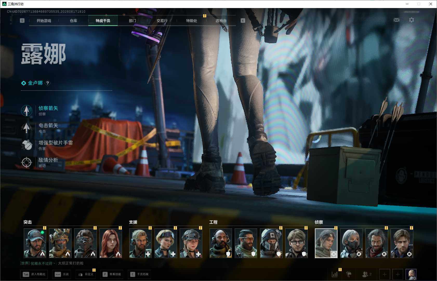The height and width of the screenshot is (281, 437).
Task: Minimize the 三角洲行动 window
Action: click(407, 4)
